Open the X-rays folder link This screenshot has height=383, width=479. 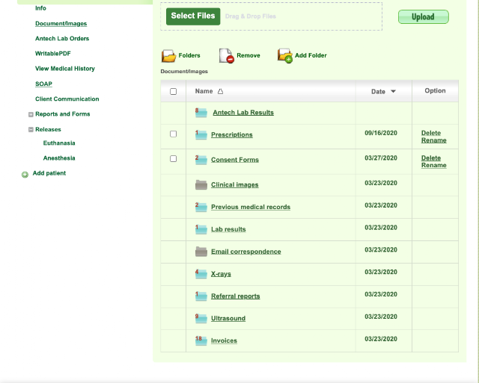(221, 273)
